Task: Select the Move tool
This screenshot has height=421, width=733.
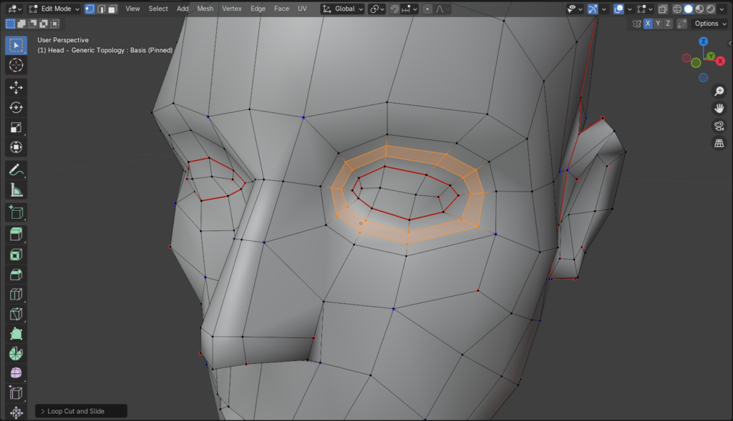Action: click(x=16, y=87)
